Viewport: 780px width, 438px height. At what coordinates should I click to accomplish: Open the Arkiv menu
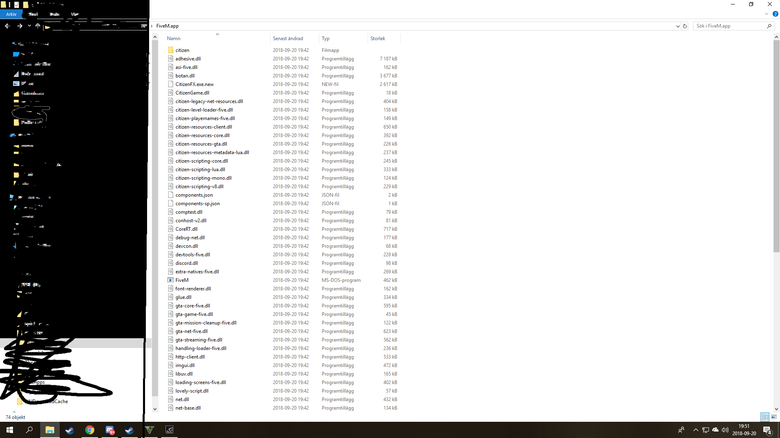point(11,14)
